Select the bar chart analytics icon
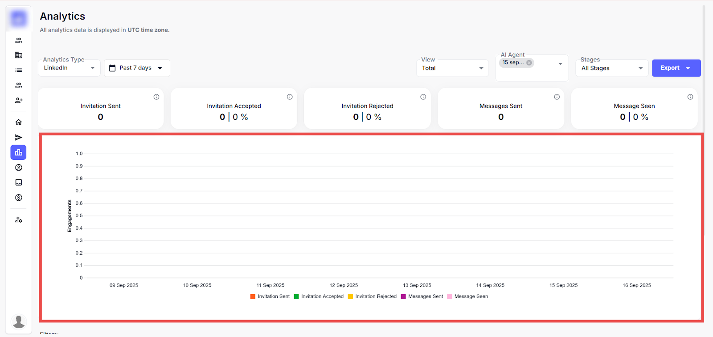The image size is (713, 337). pos(19,153)
